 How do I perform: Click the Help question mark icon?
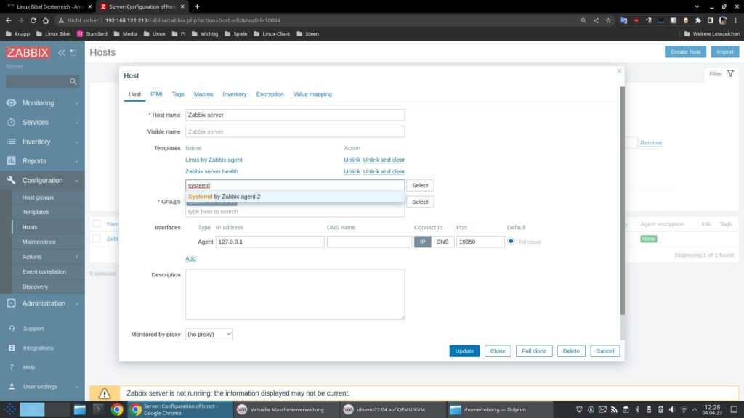(x=12, y=367)
